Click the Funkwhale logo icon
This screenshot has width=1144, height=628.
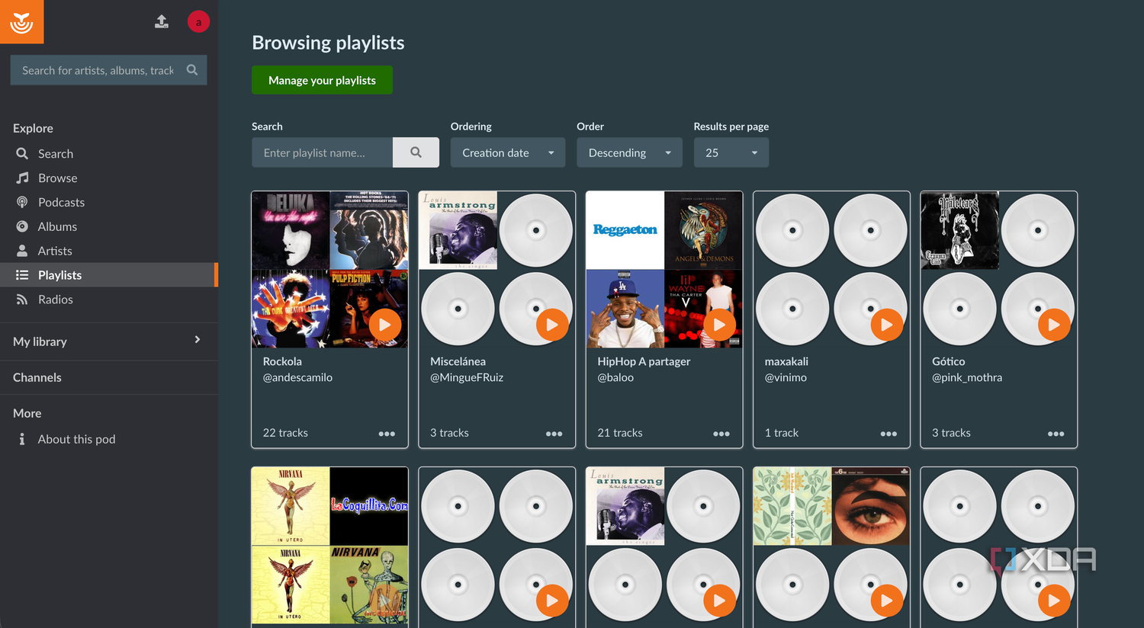21,22
